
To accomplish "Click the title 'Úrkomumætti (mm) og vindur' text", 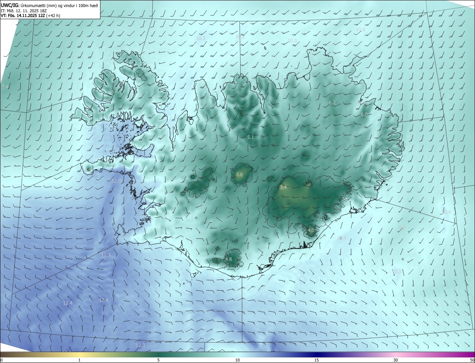I will point(59,5).
